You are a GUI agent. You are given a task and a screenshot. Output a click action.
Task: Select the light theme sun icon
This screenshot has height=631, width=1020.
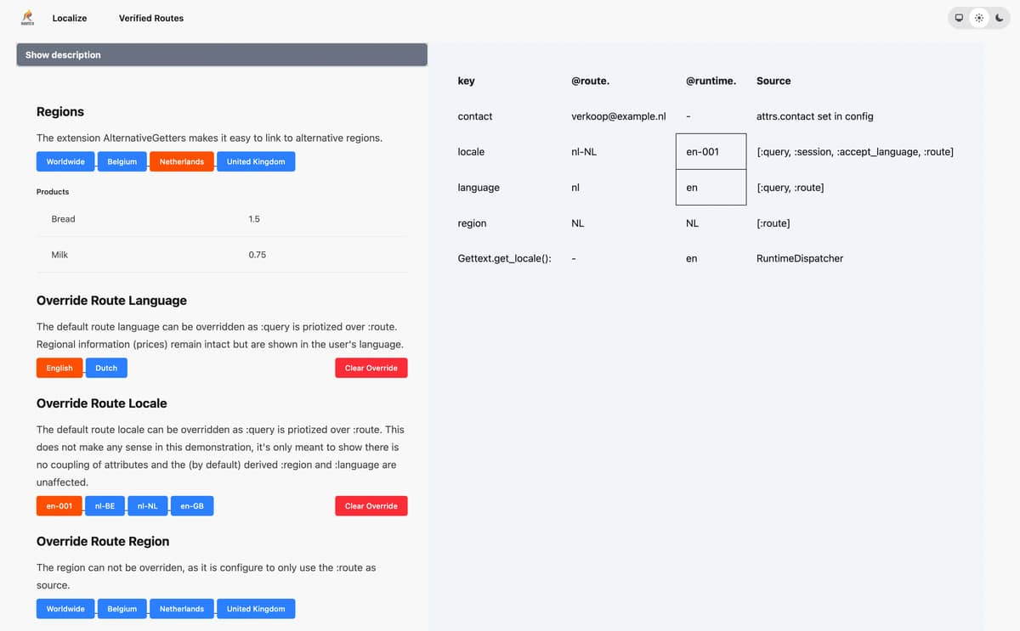pyautogui.click(x=979, y=18)
